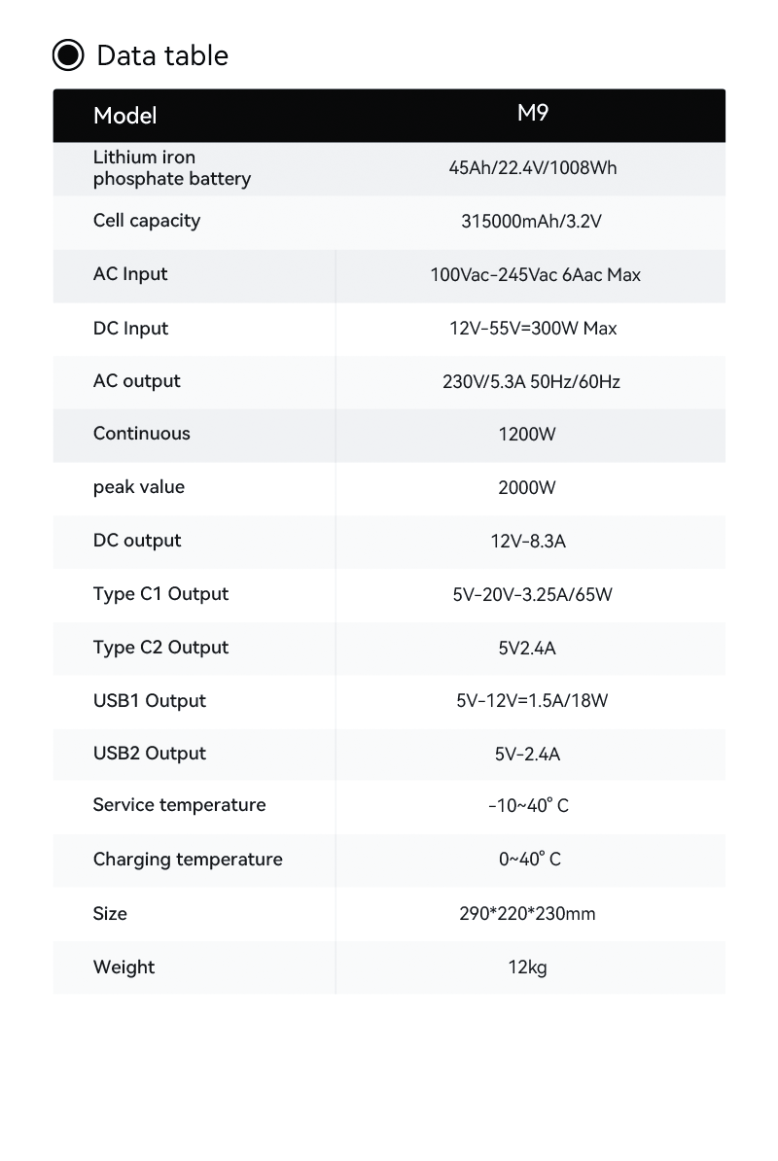Select the Cell capacity label
This screenshot has height=1161, width=778.
(x=147, y=221)
